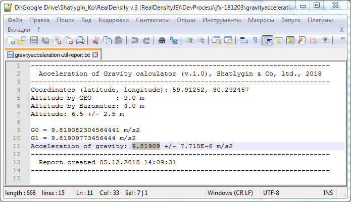The image size is (351, 202).
Task: Click the Windows (CR LF) status field
Action: [230, 193]
